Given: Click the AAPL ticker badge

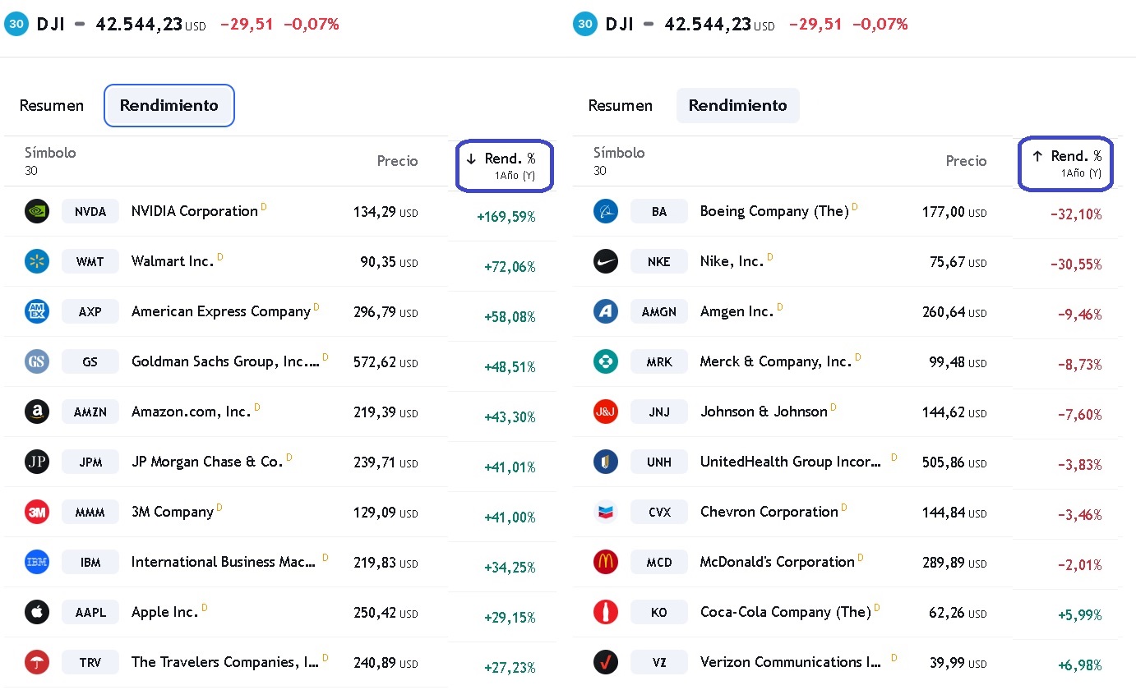Looking at the screenshot, I should [x=90, y=612].
